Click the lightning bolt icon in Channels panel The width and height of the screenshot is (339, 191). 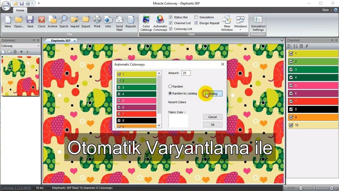click(307, 46)
